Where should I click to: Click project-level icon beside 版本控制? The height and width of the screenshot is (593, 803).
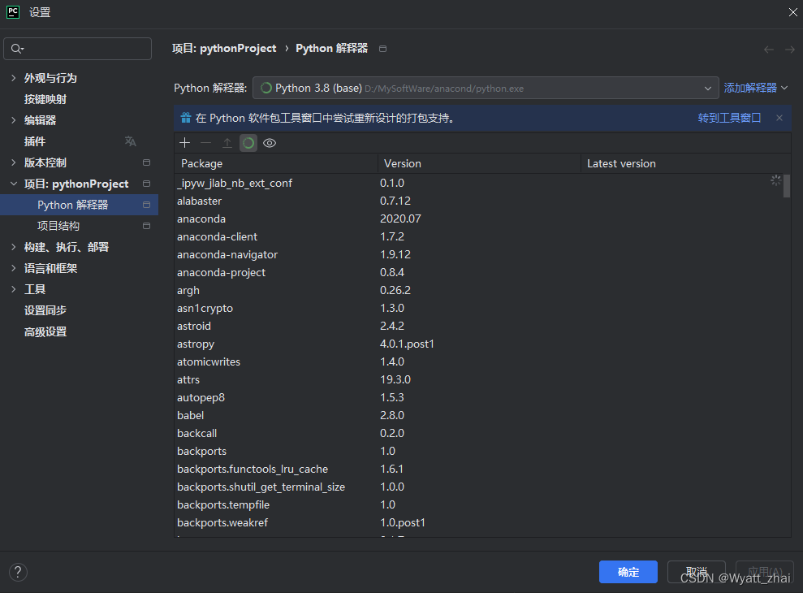[146, 162]
